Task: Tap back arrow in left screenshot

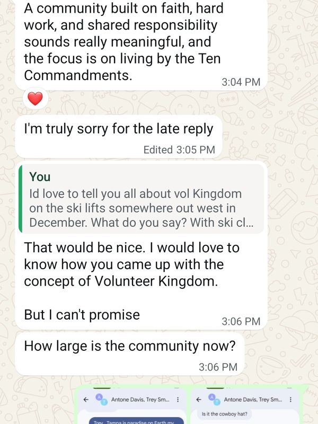Action: [x=86, y=400]
